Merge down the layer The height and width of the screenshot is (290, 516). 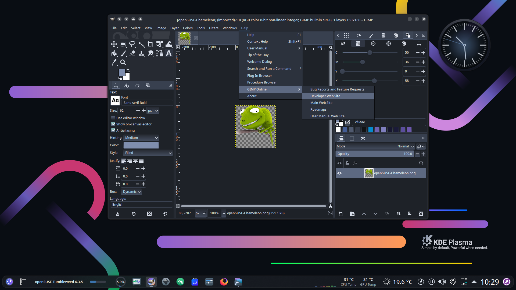pos(398,214)
